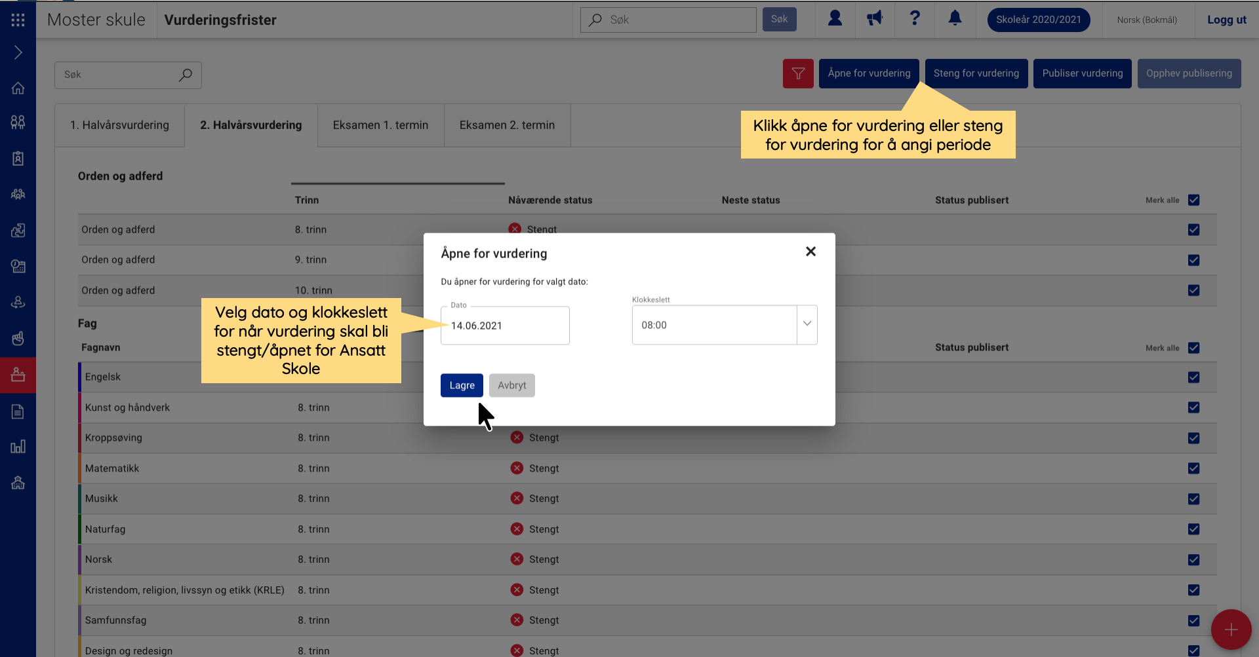1259x657 pixels.
Task: Open the students group icon in sidebar
Action: pyautogui.click(x=18, y=122)
